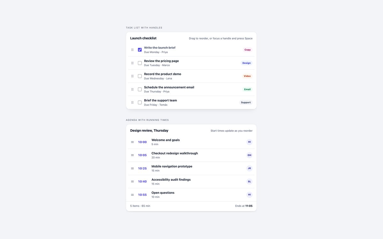Click the Open questions title
383x239 pixels.
163,193
